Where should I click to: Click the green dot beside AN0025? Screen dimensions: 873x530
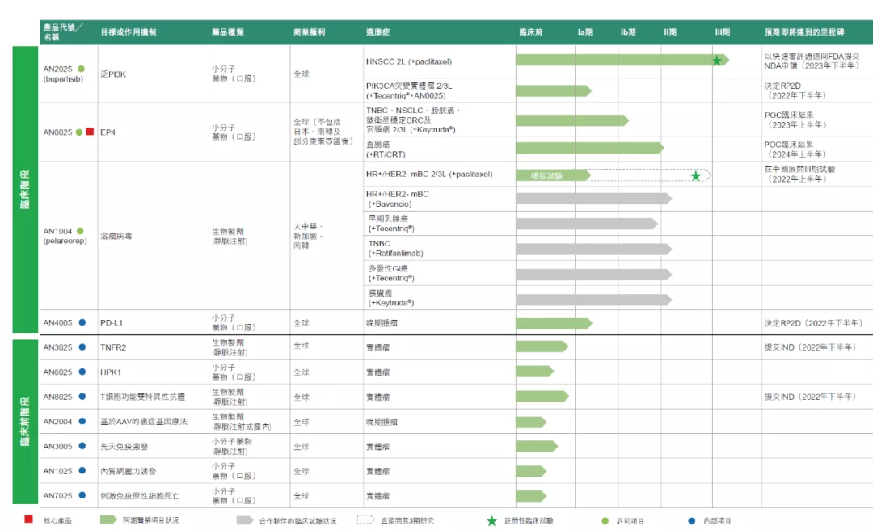(x=79, y=132)
